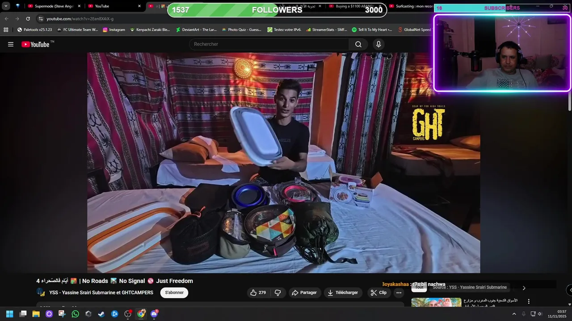Open the FC Ultimate Team bookmark
Screen dimensions: 572x321
(77, 30)
